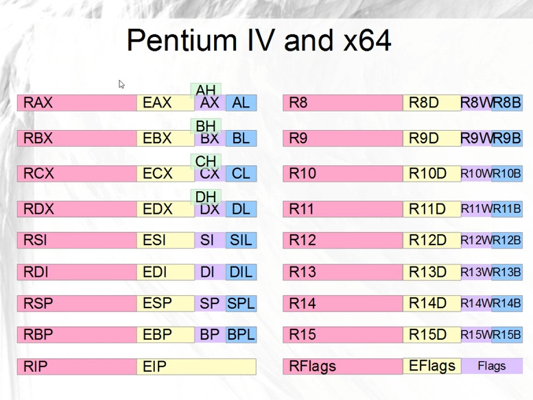Select the green BH box above BX
Image resolution: width=533 pixels, height=400 pixels.
(x=206, y=125)
